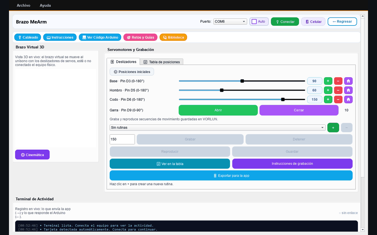Click Exportar para la app
Screen dimensions: 377x235
[x=231, y=176]
